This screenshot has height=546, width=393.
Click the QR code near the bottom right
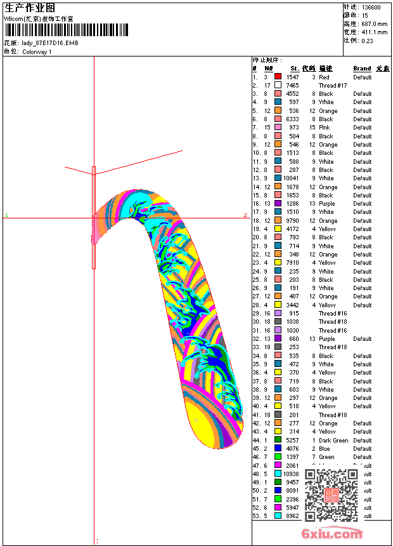[x=332, y=495]
